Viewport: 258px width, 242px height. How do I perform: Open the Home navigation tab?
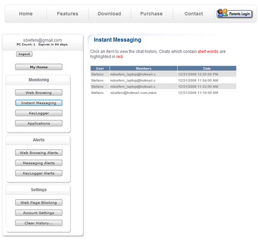(x=26, y=14)
